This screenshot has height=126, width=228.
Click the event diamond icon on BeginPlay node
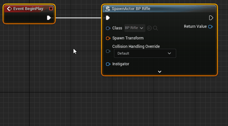point(9,9)
